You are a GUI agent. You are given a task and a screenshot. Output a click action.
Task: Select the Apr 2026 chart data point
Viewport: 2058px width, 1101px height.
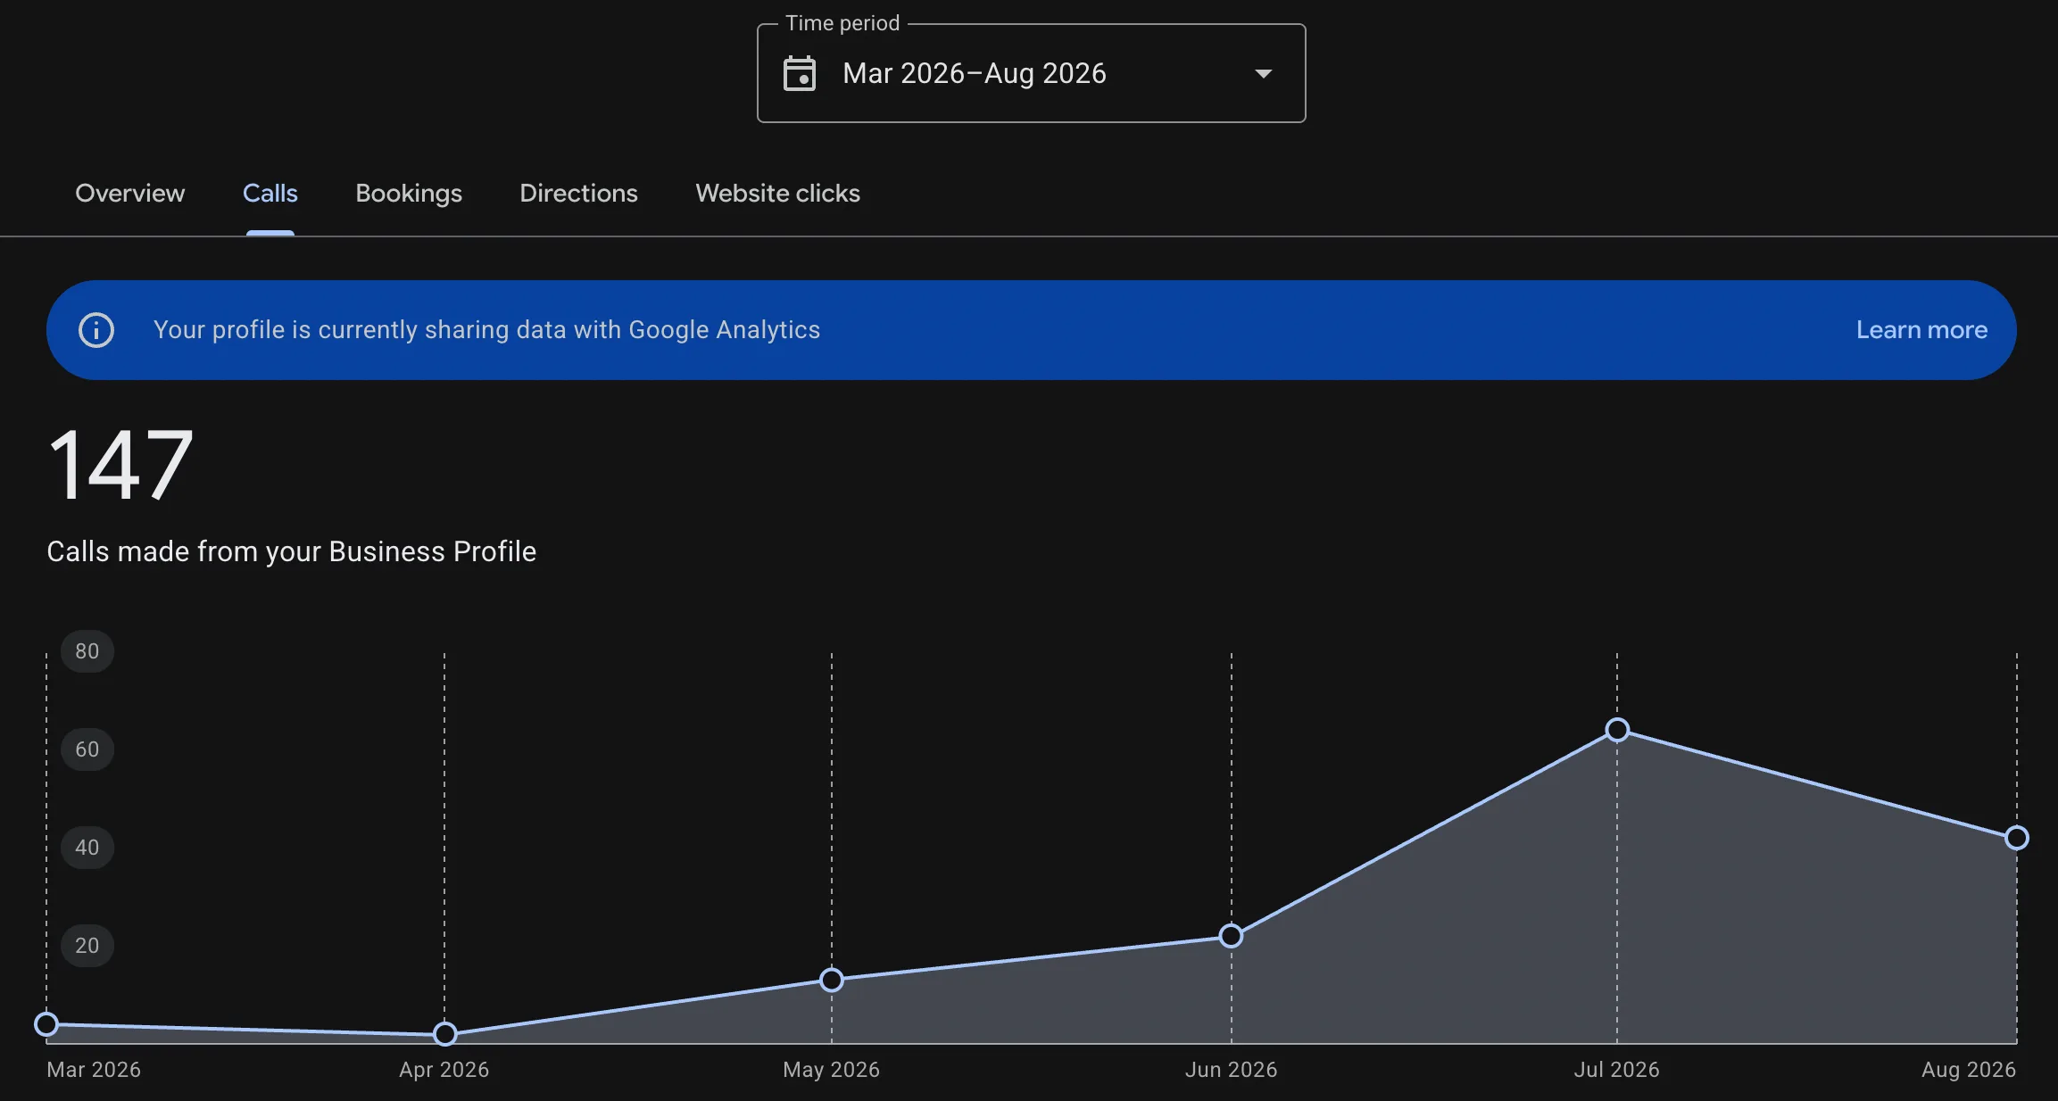[x=444, y=1034]
